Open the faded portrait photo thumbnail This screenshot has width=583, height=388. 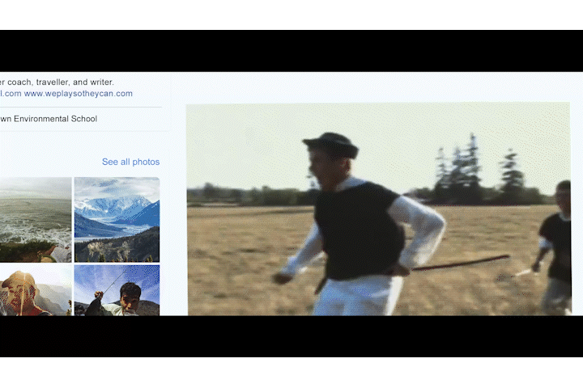36,290
